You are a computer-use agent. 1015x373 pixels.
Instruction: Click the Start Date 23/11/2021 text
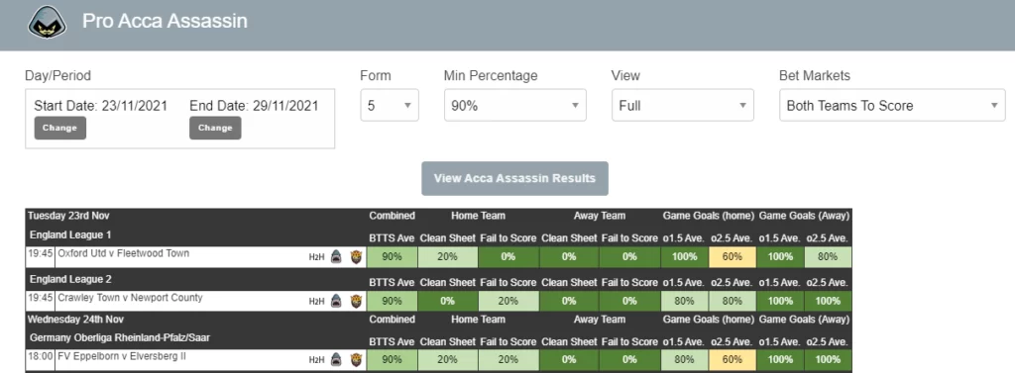point(100,106)
